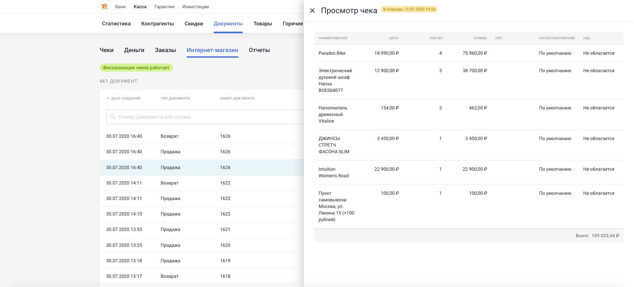Open the Банк section
634x287 pixels.
(121, 7)
